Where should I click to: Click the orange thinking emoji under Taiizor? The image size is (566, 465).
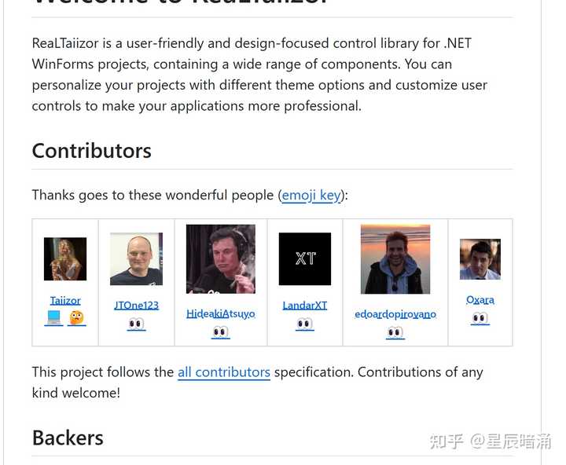click(x=76, y=318)
